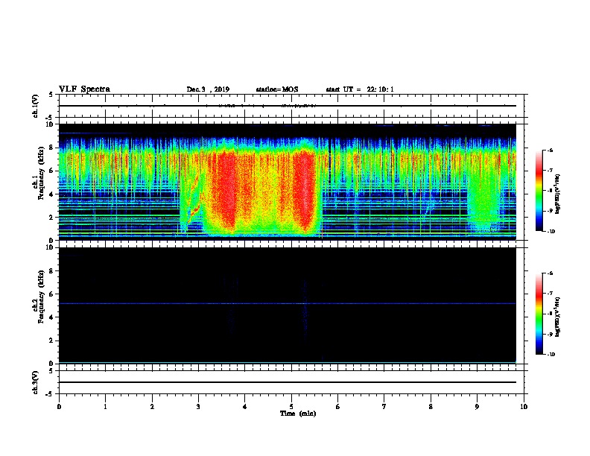
Task: Click the ch.1 colorbar "log(PSD)" label
Action: click(557, 194)
